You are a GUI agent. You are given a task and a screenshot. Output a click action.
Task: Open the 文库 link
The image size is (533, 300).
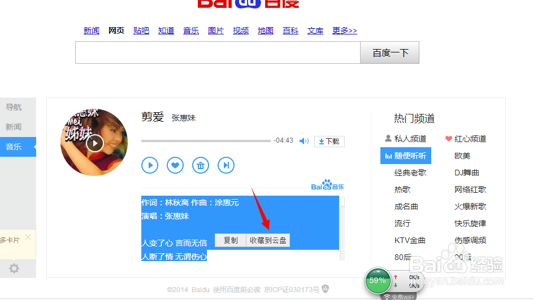click(x=315, y=30)
